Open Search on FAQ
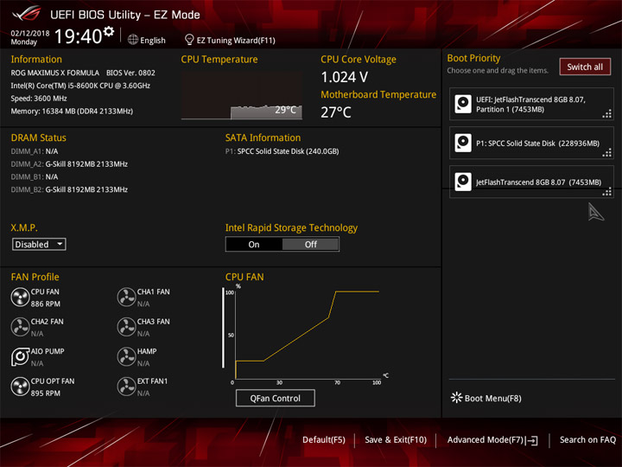Screen dimensions: 622x467 pos(587,439)
